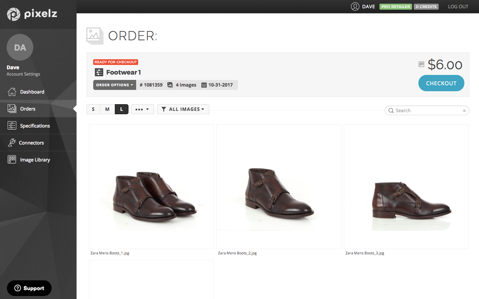This screenshot has width=479, height=299.
Task: Click the user profile icon beside DAVE
Action: click(355, 7)
